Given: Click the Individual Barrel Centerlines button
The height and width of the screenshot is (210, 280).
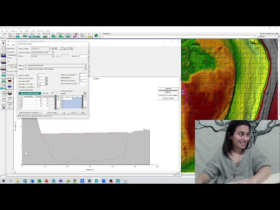Looking at the screenshot, I should 30,112.
